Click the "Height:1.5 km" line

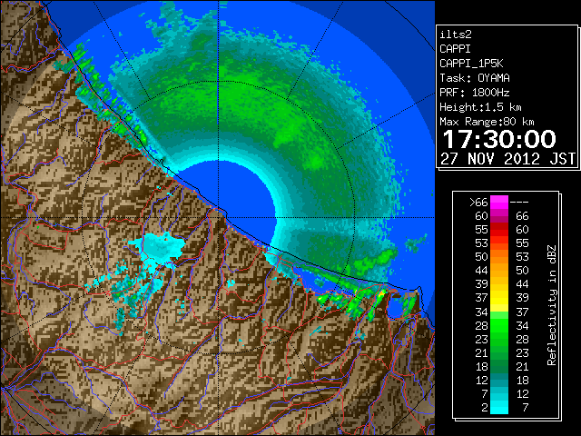tap(480, 107)
